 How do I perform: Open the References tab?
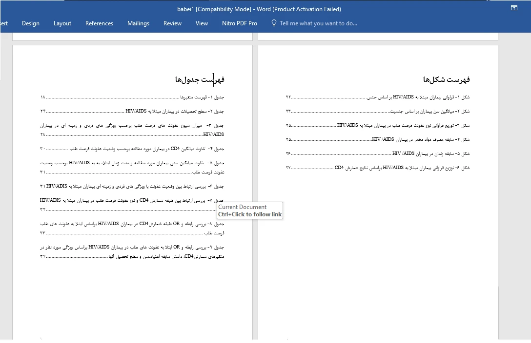[99, 23]
